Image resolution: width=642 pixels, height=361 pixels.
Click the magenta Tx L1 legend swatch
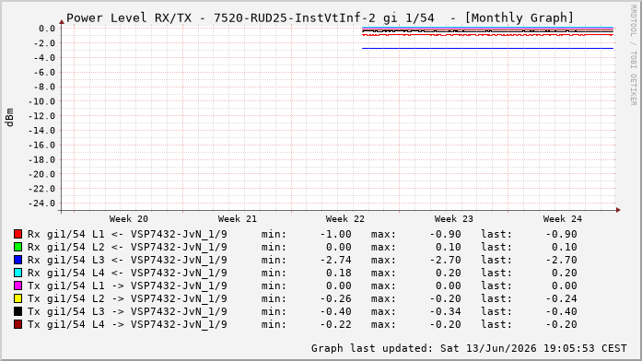(x=18, y=285)
